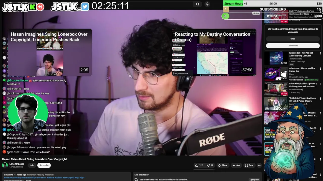Click the #destiny hashtag in the blue tag row
This screenshot has width=323, height=181.
[x=17, y=177]
